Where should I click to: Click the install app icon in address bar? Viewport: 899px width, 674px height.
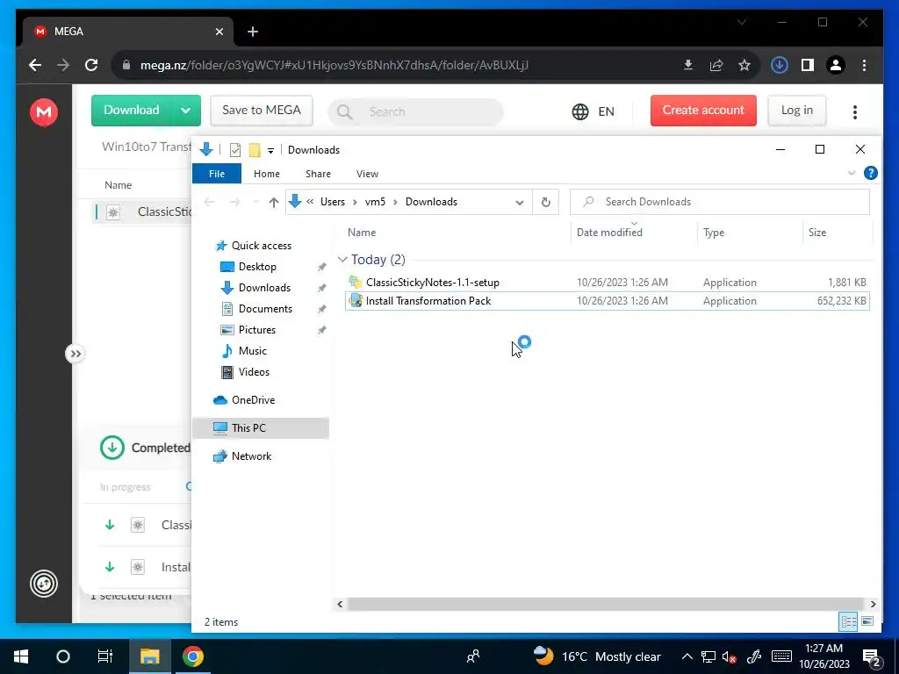[688, 65]
